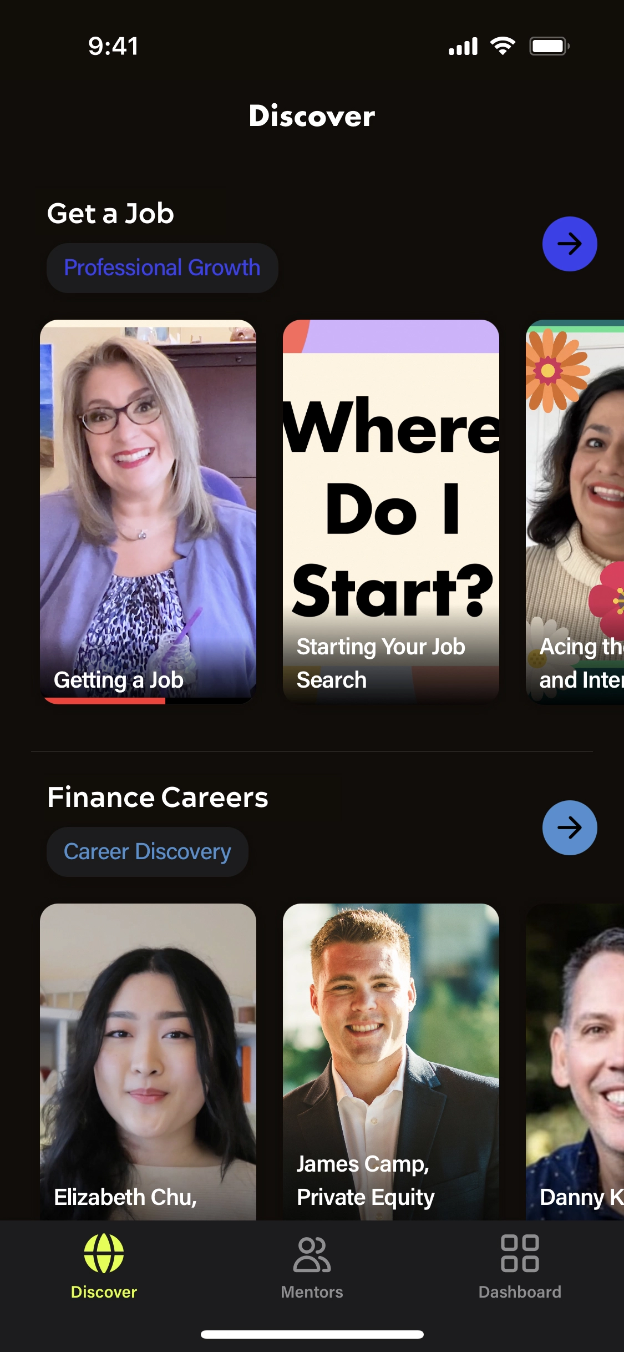Open the Finance Careers arrow button
The width and height of the screenshot is (624, 1352).
pos(570,828)
